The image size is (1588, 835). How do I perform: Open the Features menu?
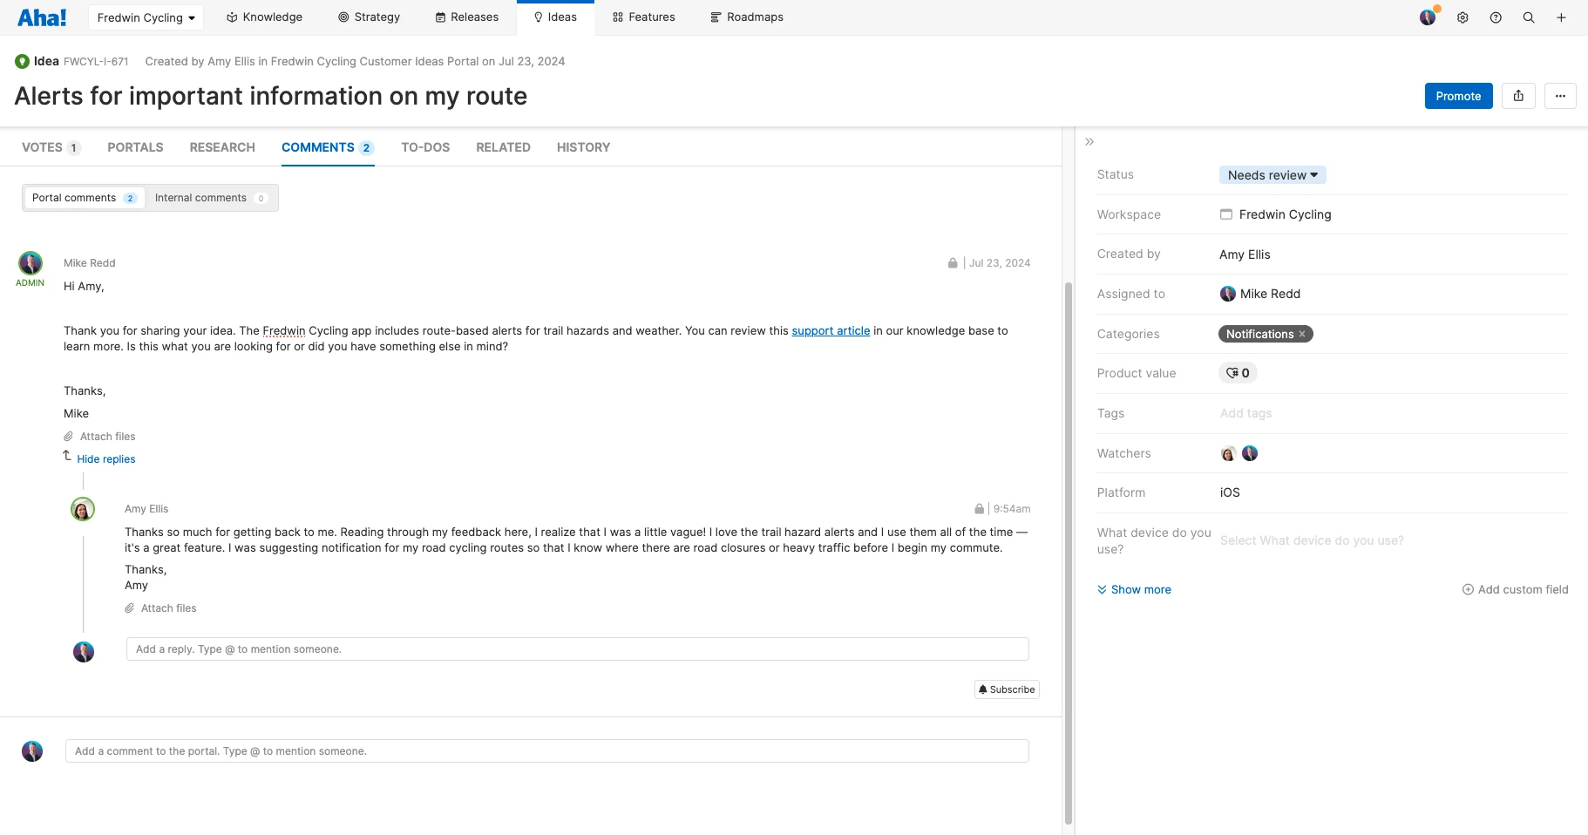[x=644, y=17]
